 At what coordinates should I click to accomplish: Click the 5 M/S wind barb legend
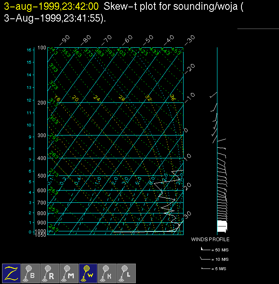(x=214, y=269)
